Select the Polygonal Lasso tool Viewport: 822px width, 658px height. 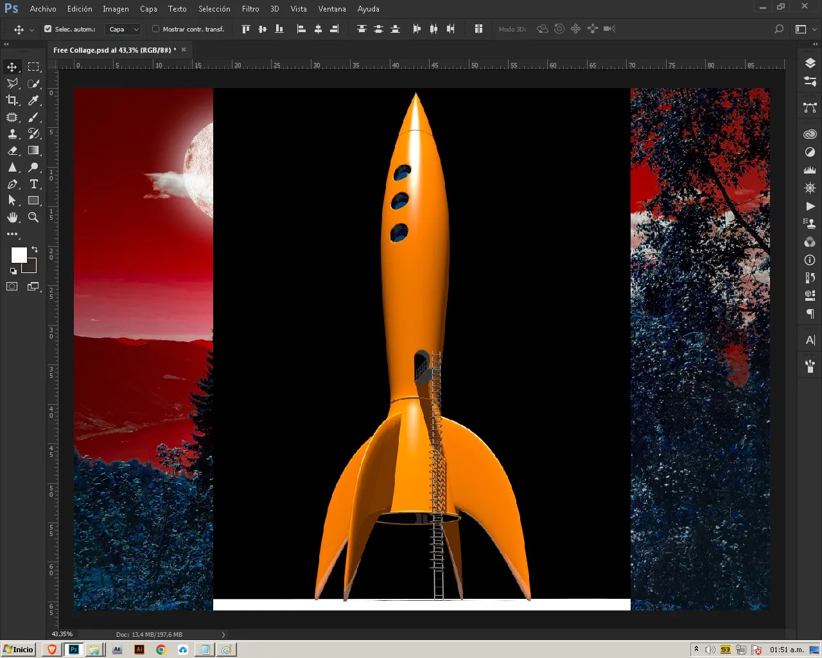[12, 84]
